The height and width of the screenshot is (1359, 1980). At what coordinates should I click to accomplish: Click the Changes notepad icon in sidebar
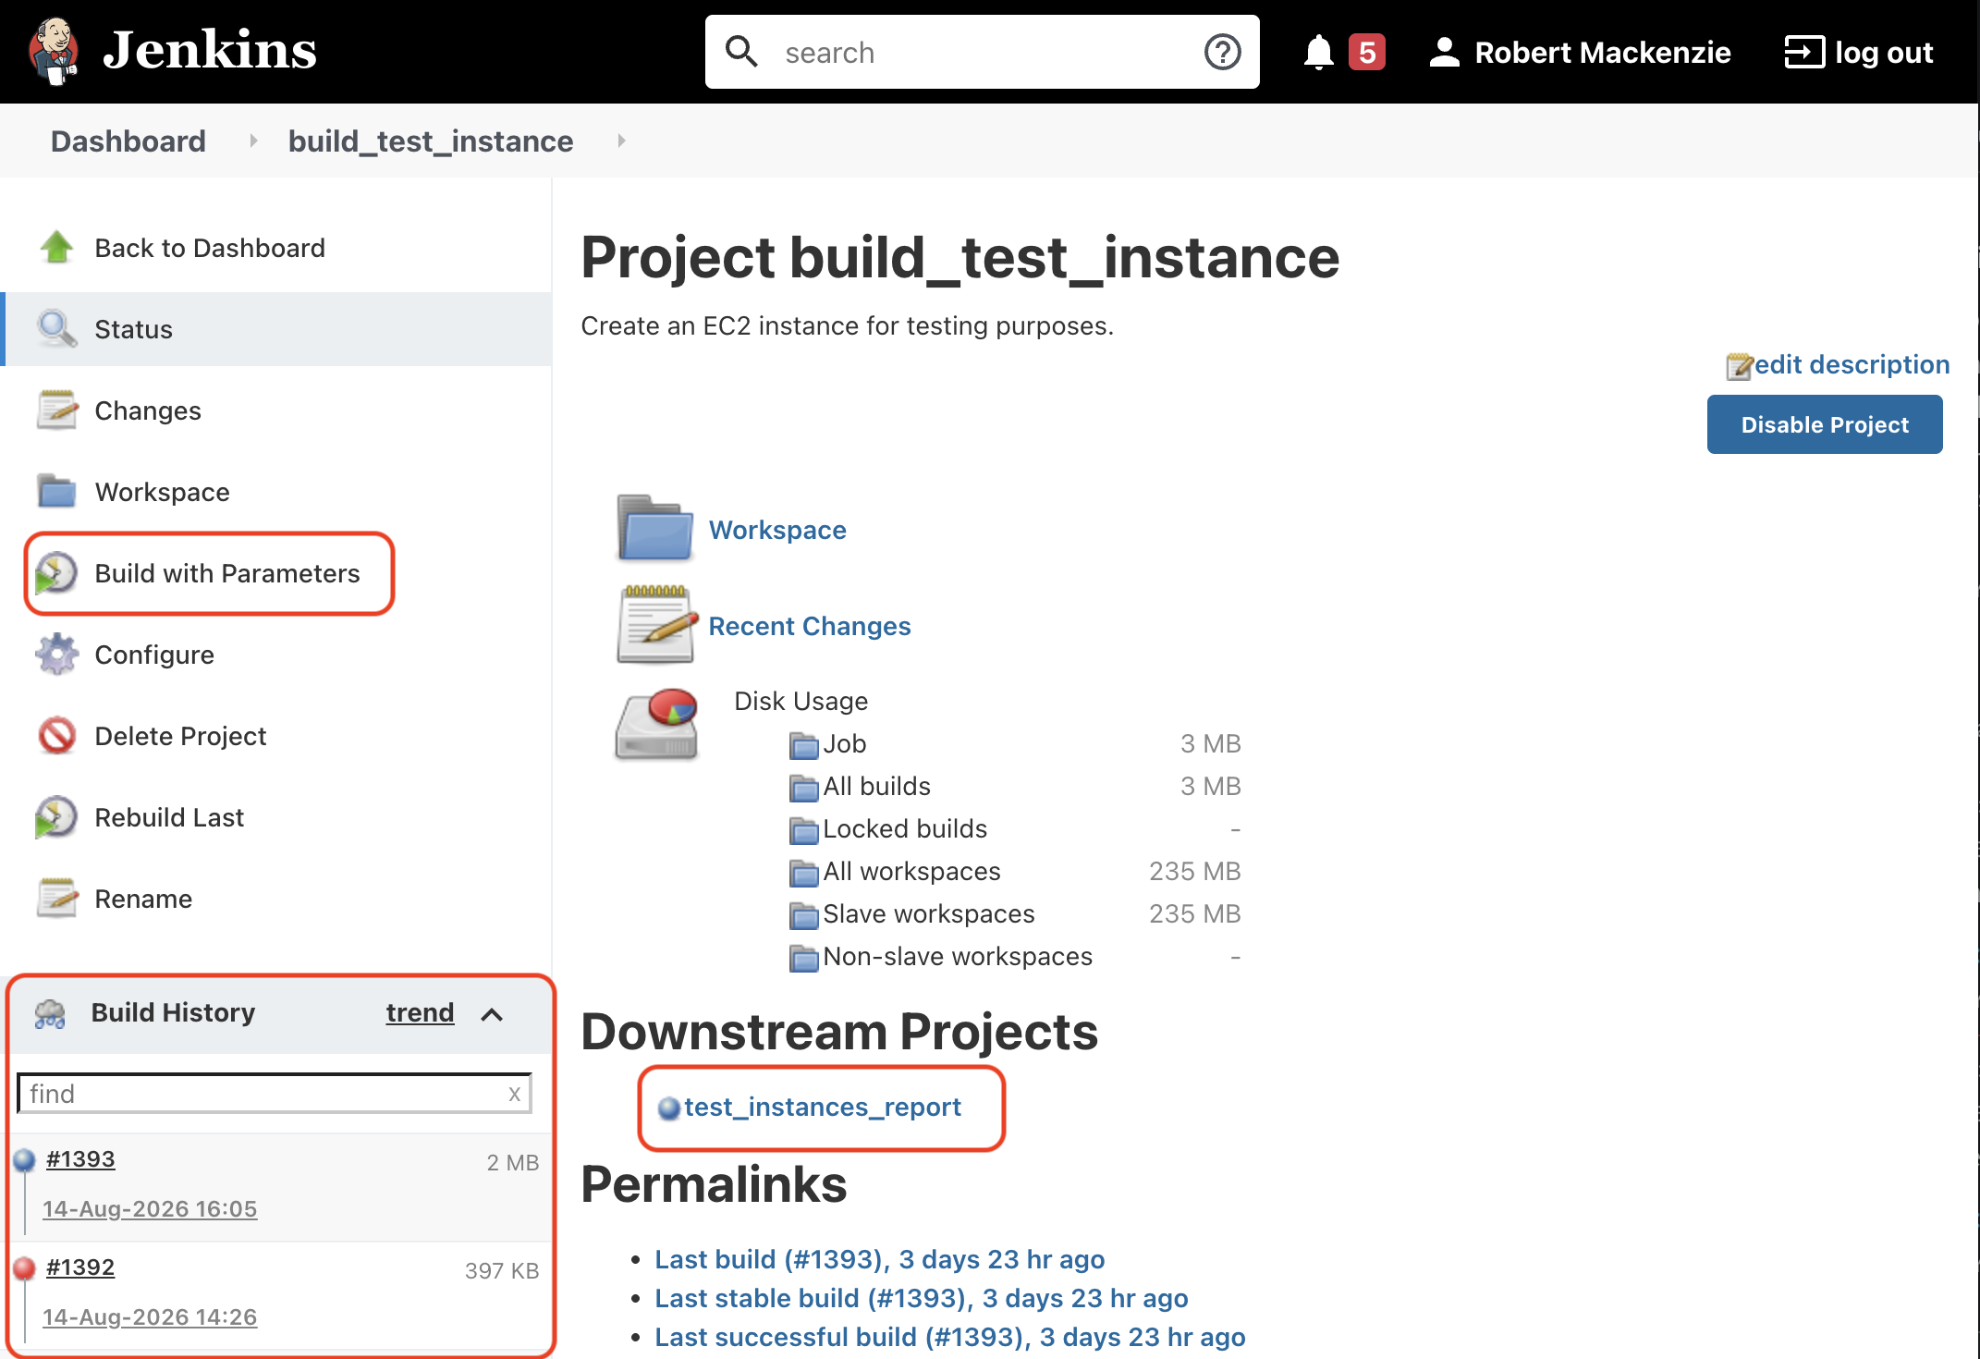[57, 410]
